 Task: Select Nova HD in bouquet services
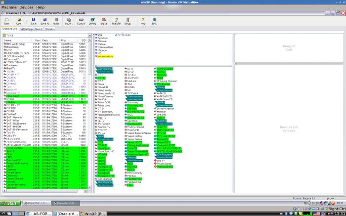click(101, 87)
